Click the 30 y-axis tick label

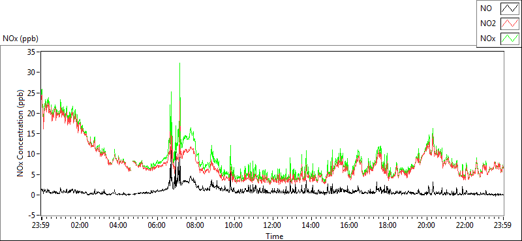[x=32, y=72]
